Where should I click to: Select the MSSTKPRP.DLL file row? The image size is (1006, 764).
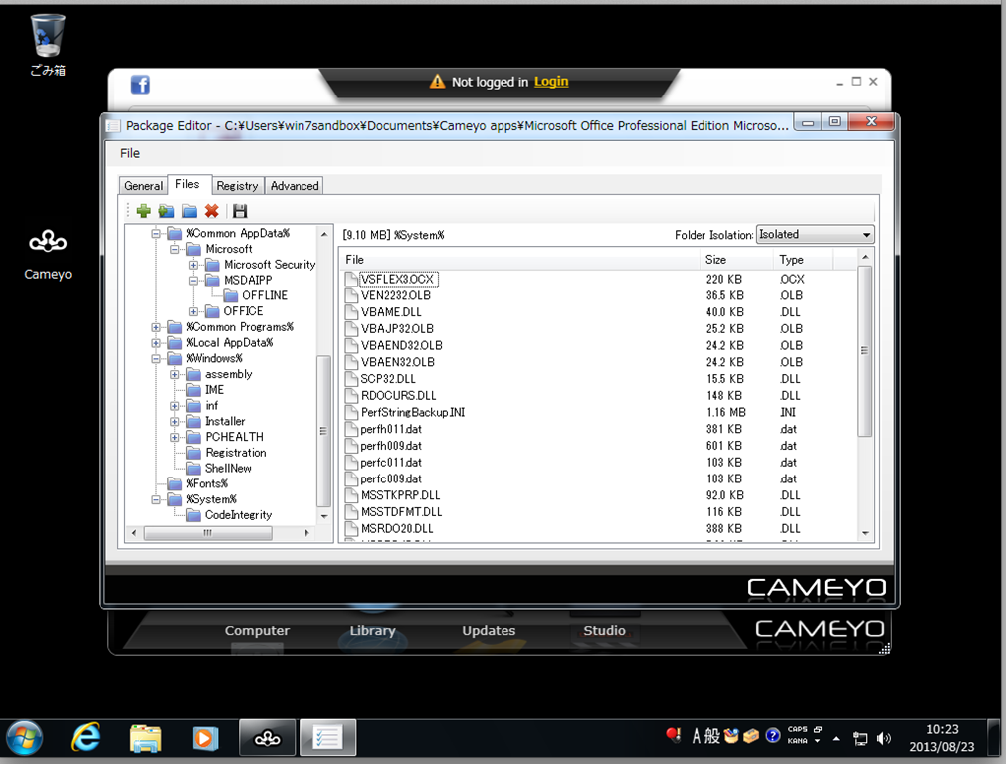pos(600,495)
